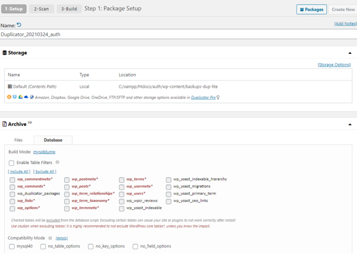Viewport: 357px width, 258px height.
Task: Check the wp_terms table checkbox
Action: click(122, 180)
